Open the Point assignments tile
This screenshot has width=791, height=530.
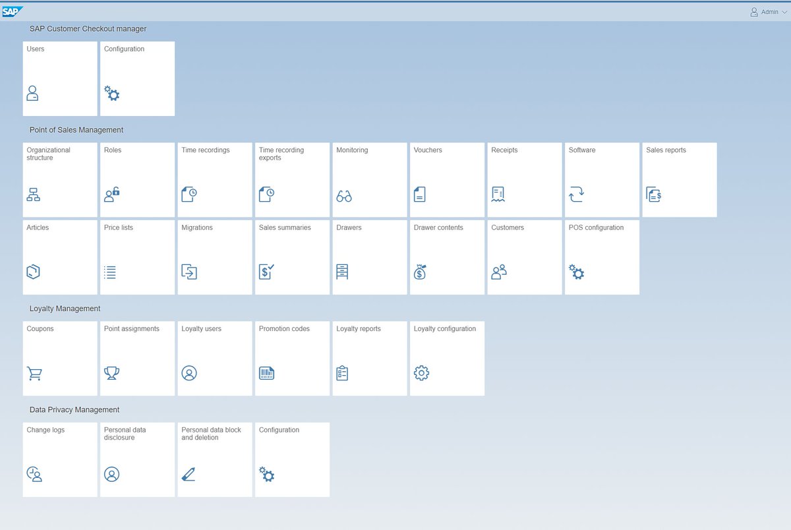(x=138, y=359)
